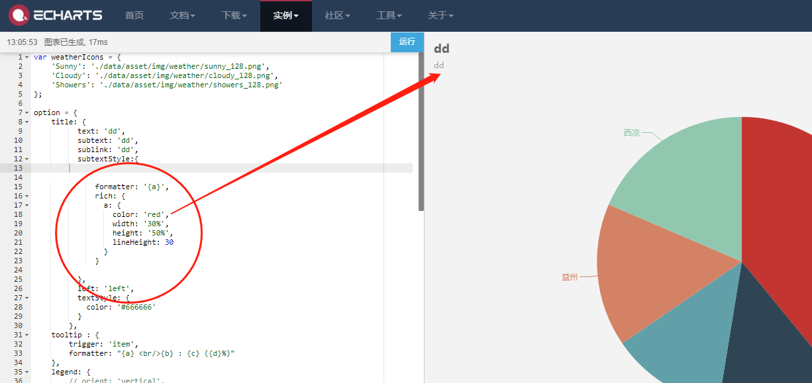The height and width of the screenshot is (383, 812).
Task: Run the chart code with 运行
Action: click(x=407, y=42)
